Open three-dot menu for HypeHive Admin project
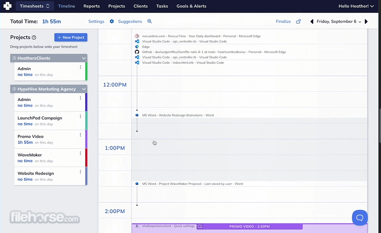381x233 pixels. (80, 98)
